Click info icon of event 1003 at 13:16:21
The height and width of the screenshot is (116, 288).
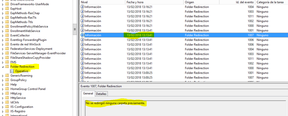(x=82, y=11)
